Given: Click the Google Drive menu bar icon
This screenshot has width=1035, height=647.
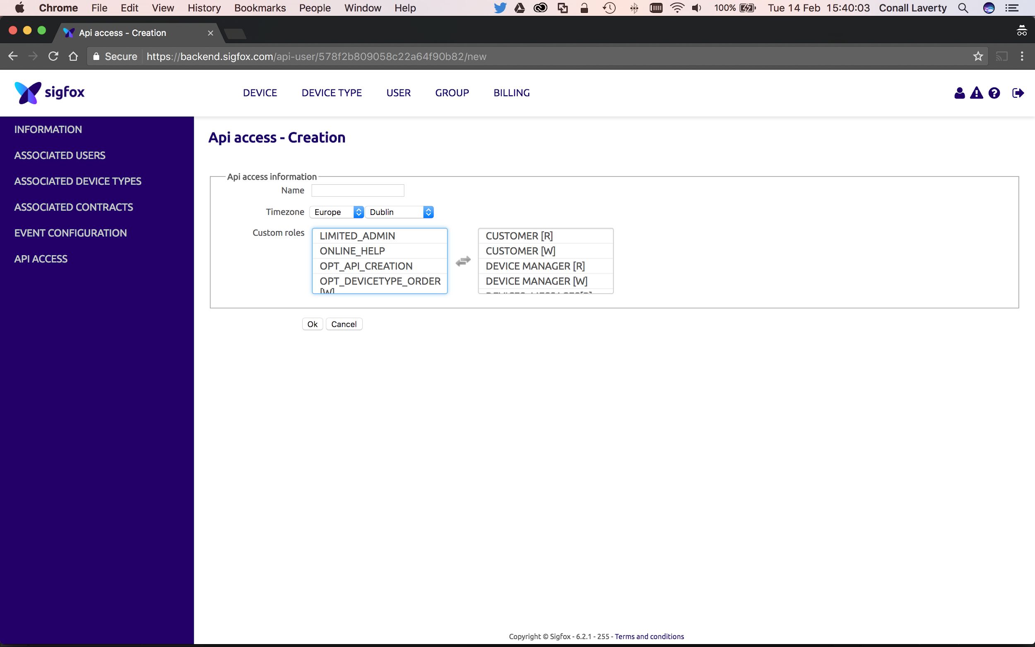Looking at the screenshot, I should (519, 8).
